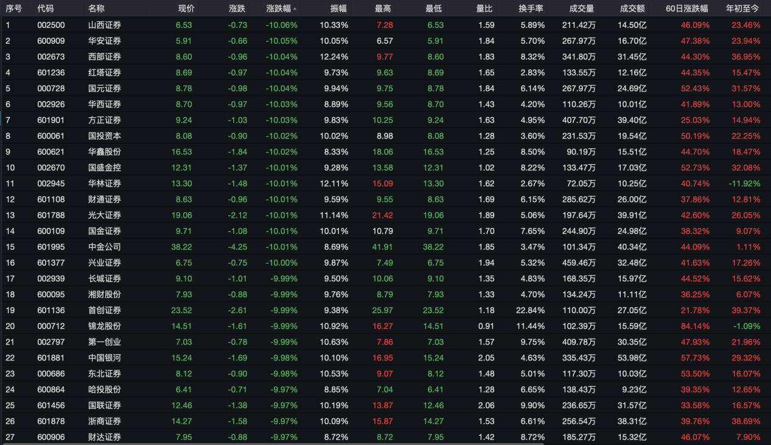771x445 pixels.
Task: Click stock code 002500
Action: coord(51,25)
